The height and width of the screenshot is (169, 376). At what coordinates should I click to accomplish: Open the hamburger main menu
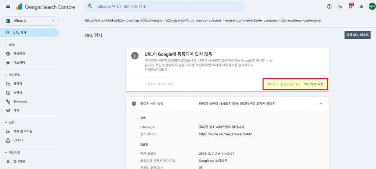tap(8, 7)
